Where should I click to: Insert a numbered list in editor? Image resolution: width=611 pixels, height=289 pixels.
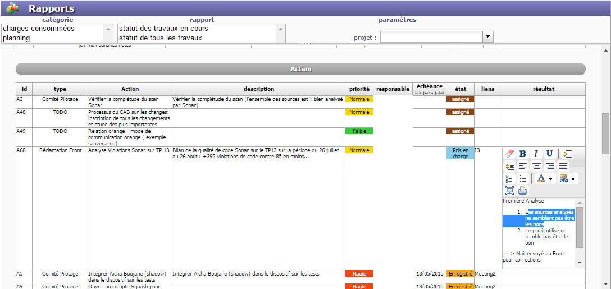tap(509, 178)
